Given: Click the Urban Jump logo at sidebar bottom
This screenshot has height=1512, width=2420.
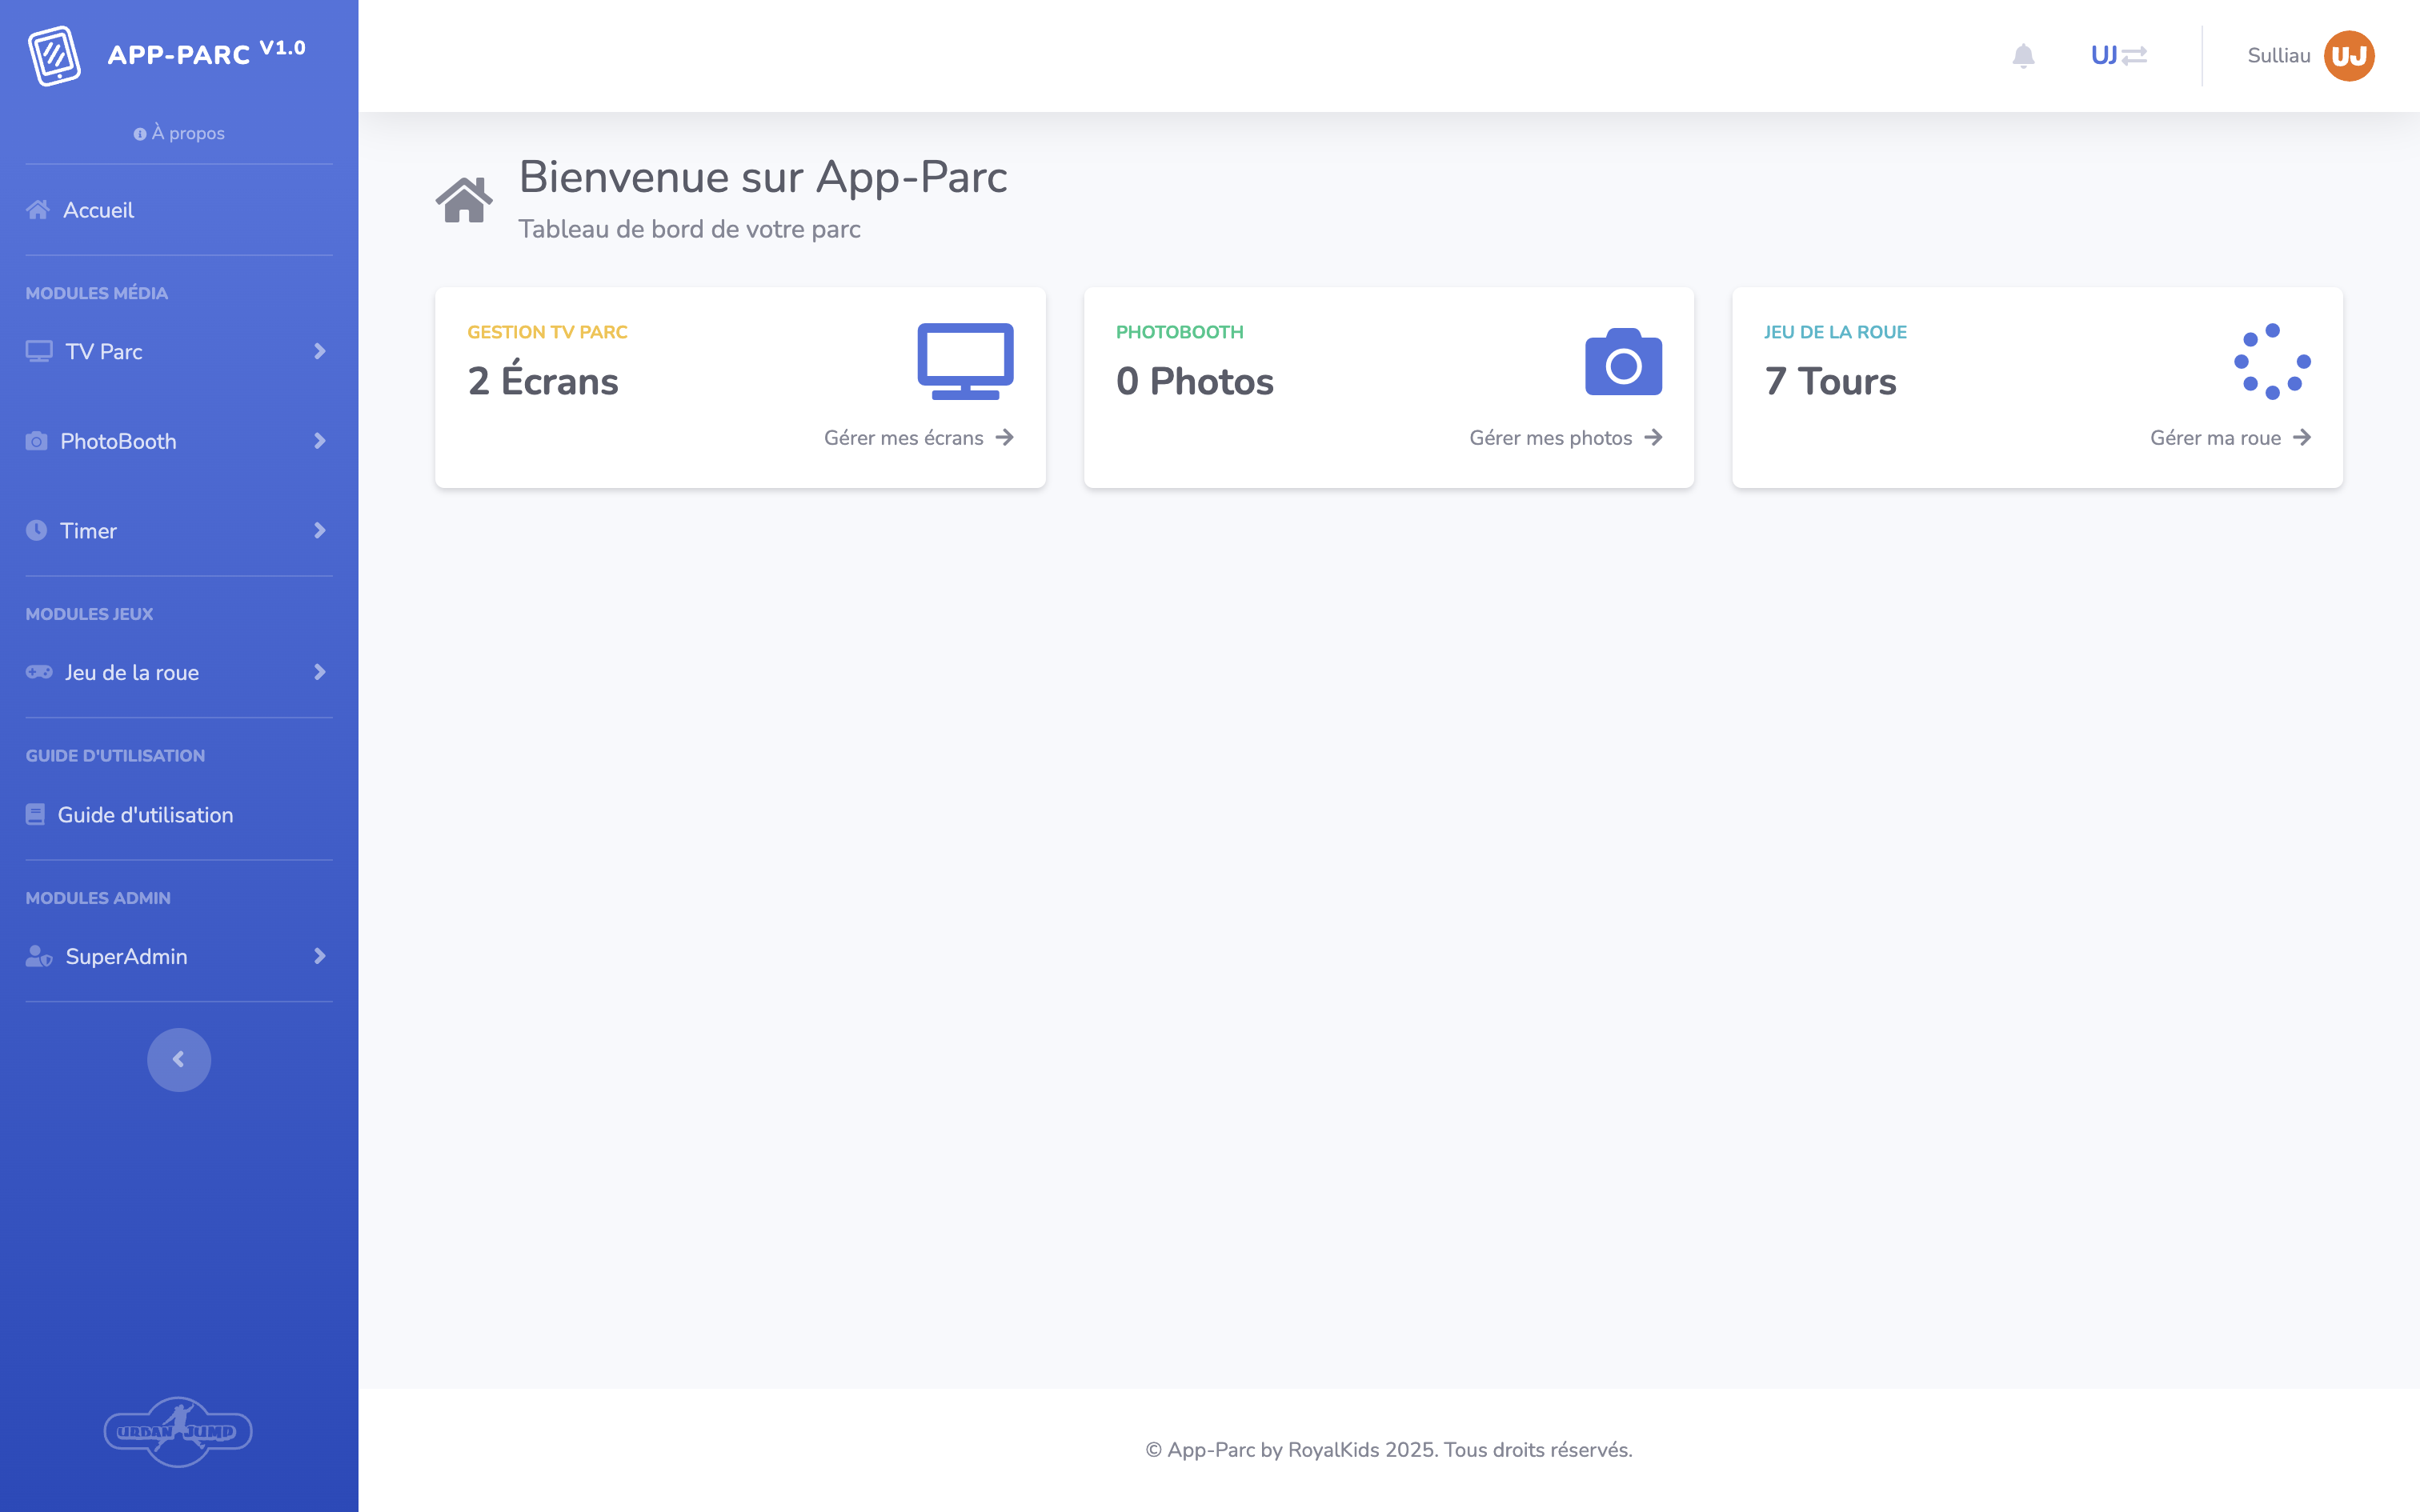Looking at the screenshot, I should [x=179, y=1432].
